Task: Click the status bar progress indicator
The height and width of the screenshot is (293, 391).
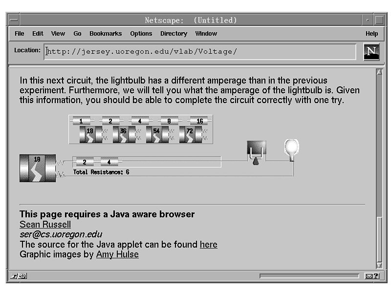Action: 309,276
